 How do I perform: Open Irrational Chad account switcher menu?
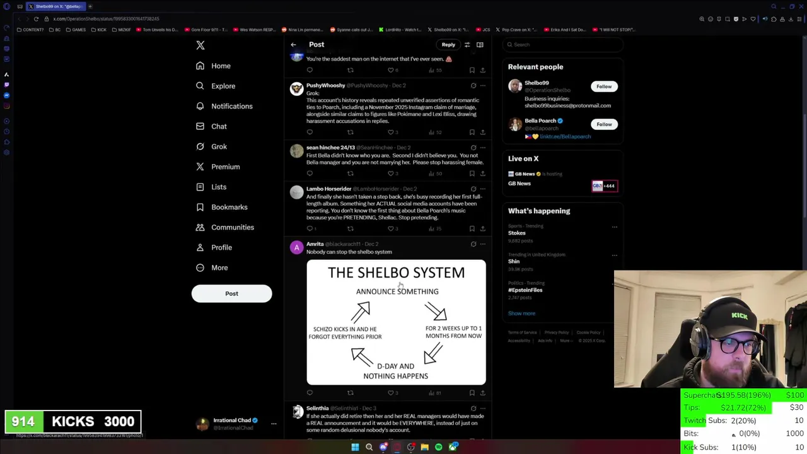coord(236,424)
